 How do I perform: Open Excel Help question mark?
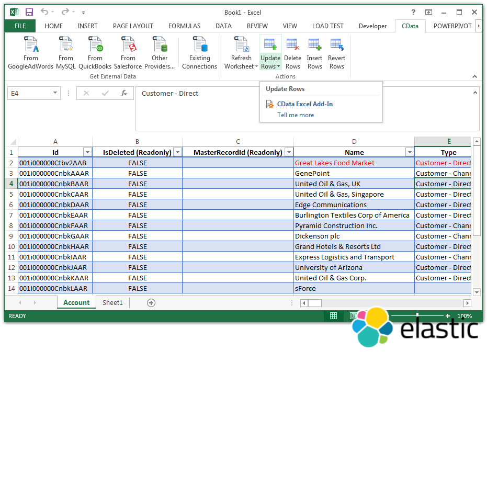click(413, 12)
